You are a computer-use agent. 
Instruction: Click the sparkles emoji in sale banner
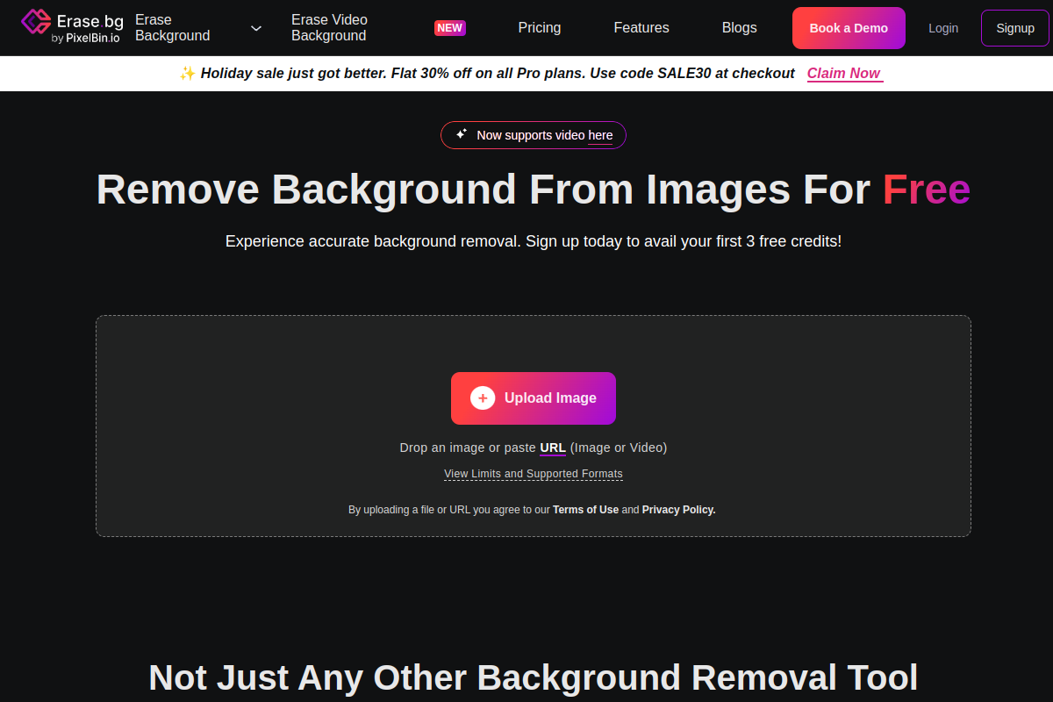[x=187, y=74]
